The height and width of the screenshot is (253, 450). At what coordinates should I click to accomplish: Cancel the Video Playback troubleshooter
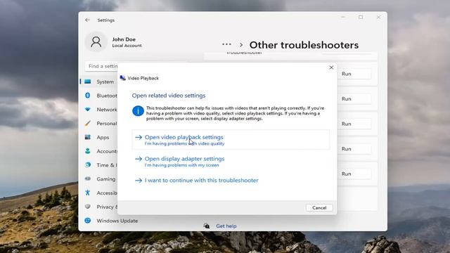tap(319, 208)
